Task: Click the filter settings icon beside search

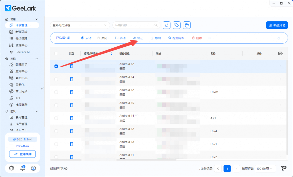Action: pos(167,25)
